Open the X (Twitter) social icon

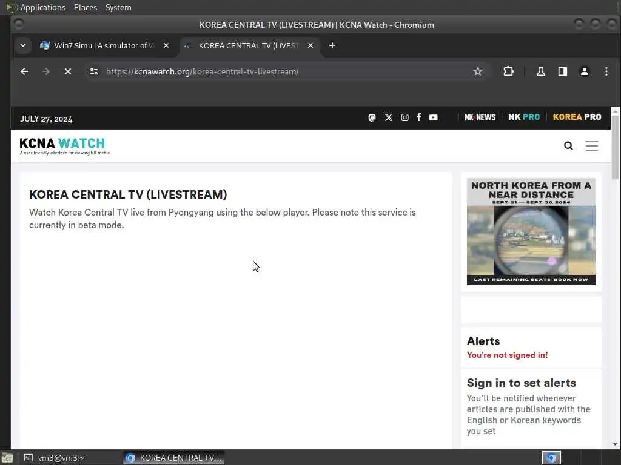(x=389, y=117)
